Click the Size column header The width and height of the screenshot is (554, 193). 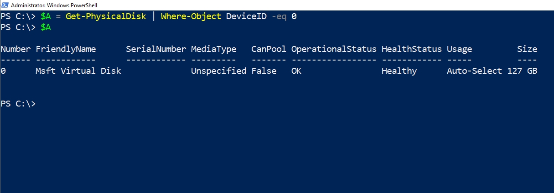pyautogui.click(x=527, y=49)
